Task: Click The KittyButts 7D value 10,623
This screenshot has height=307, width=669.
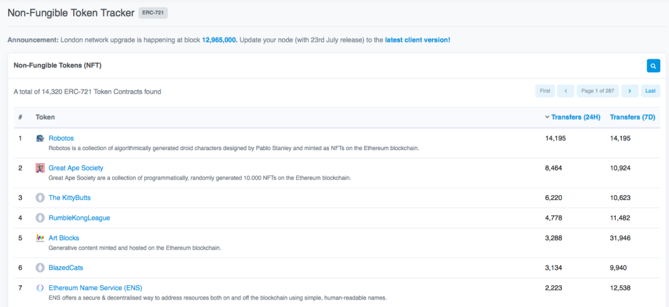Action: [620, 198]
